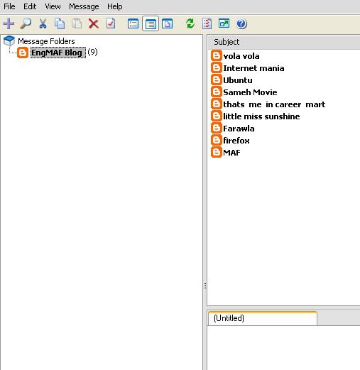Switch to the first list-with-bullets layout view
The image size is (360, 370).
(x=133, y=23)
